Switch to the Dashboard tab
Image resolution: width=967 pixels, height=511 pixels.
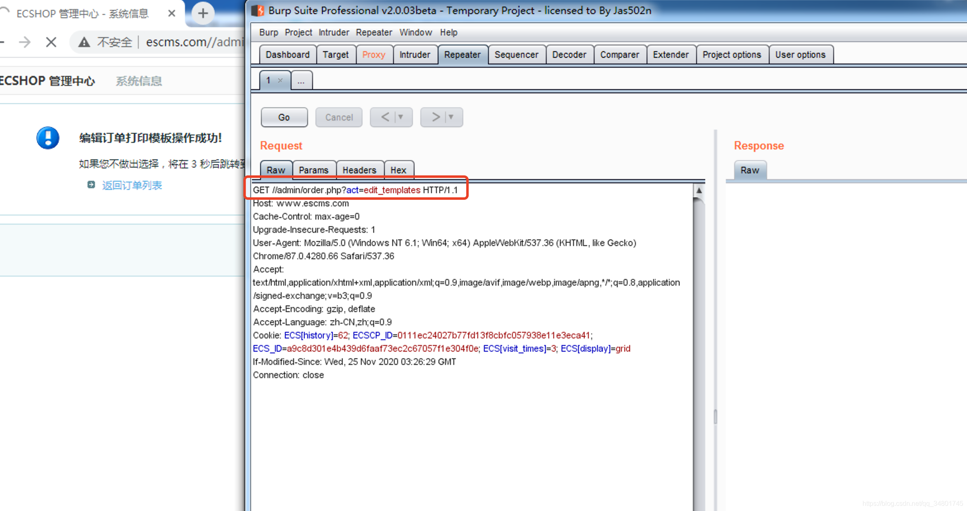coord(287,54)
